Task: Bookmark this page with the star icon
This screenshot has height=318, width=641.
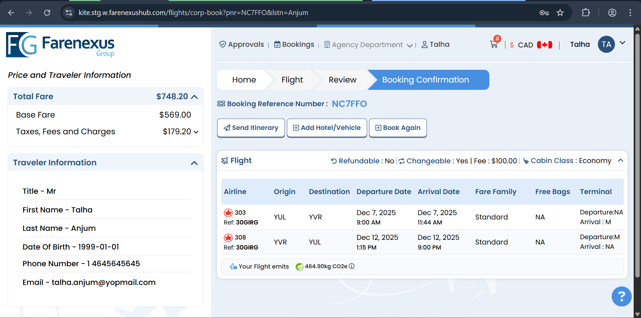Action: 560,13
